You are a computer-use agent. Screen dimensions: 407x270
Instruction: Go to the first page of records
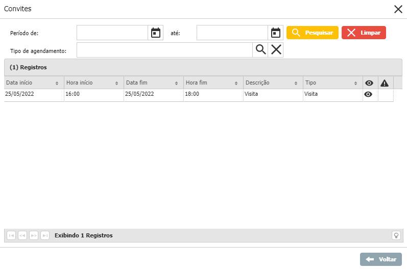(11, 235)
